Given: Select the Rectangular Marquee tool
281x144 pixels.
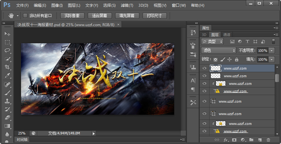Looking at the screenshot, I should [7, 42].
